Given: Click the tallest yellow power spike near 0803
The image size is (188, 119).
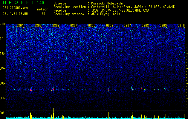Looking at the screenshot, I should pos(54,113).
